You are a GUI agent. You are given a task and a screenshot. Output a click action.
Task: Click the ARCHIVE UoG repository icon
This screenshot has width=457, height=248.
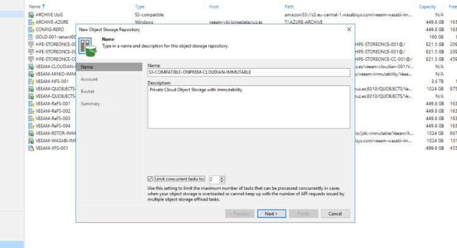[31, 14]
